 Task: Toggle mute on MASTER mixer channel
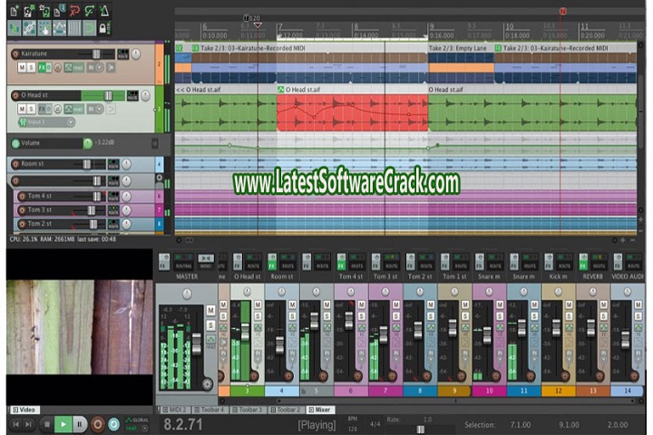[x=210, y=311]
